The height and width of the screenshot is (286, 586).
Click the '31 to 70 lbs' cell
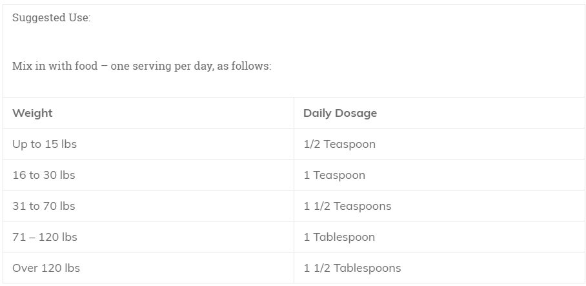point(44,206)
